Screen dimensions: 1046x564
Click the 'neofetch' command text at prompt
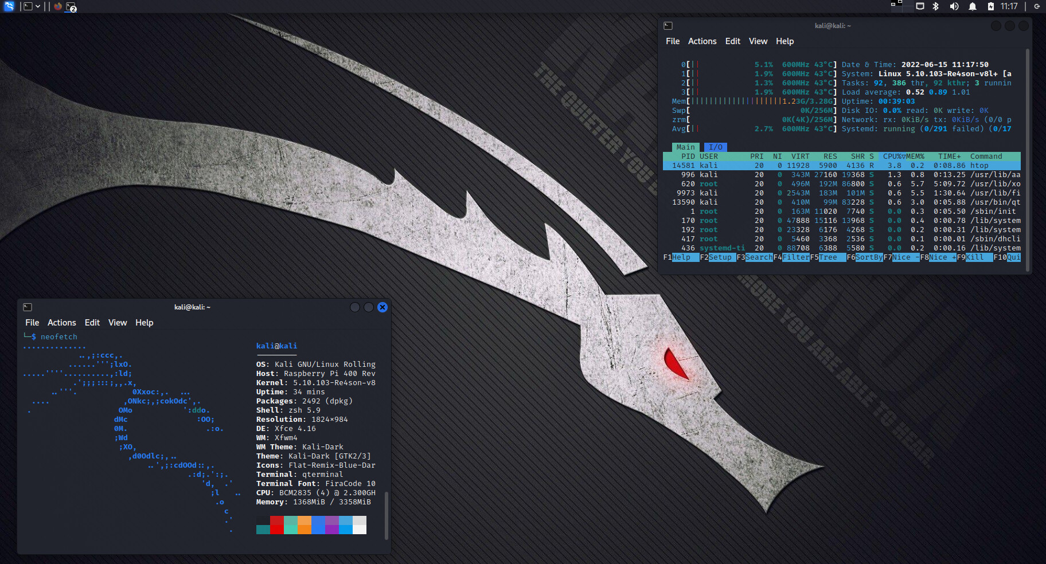point(59,337)
